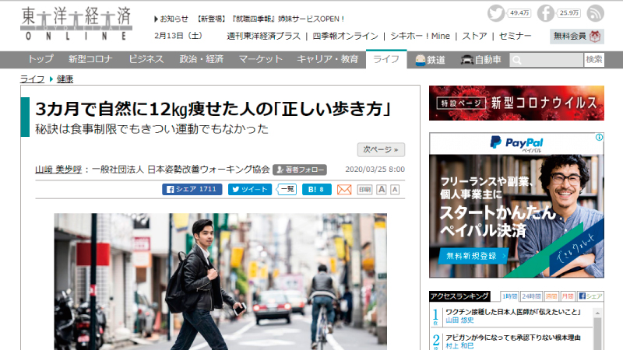Open the 鉄道 menu item
623x350 pixels.
tap(429, 60)
